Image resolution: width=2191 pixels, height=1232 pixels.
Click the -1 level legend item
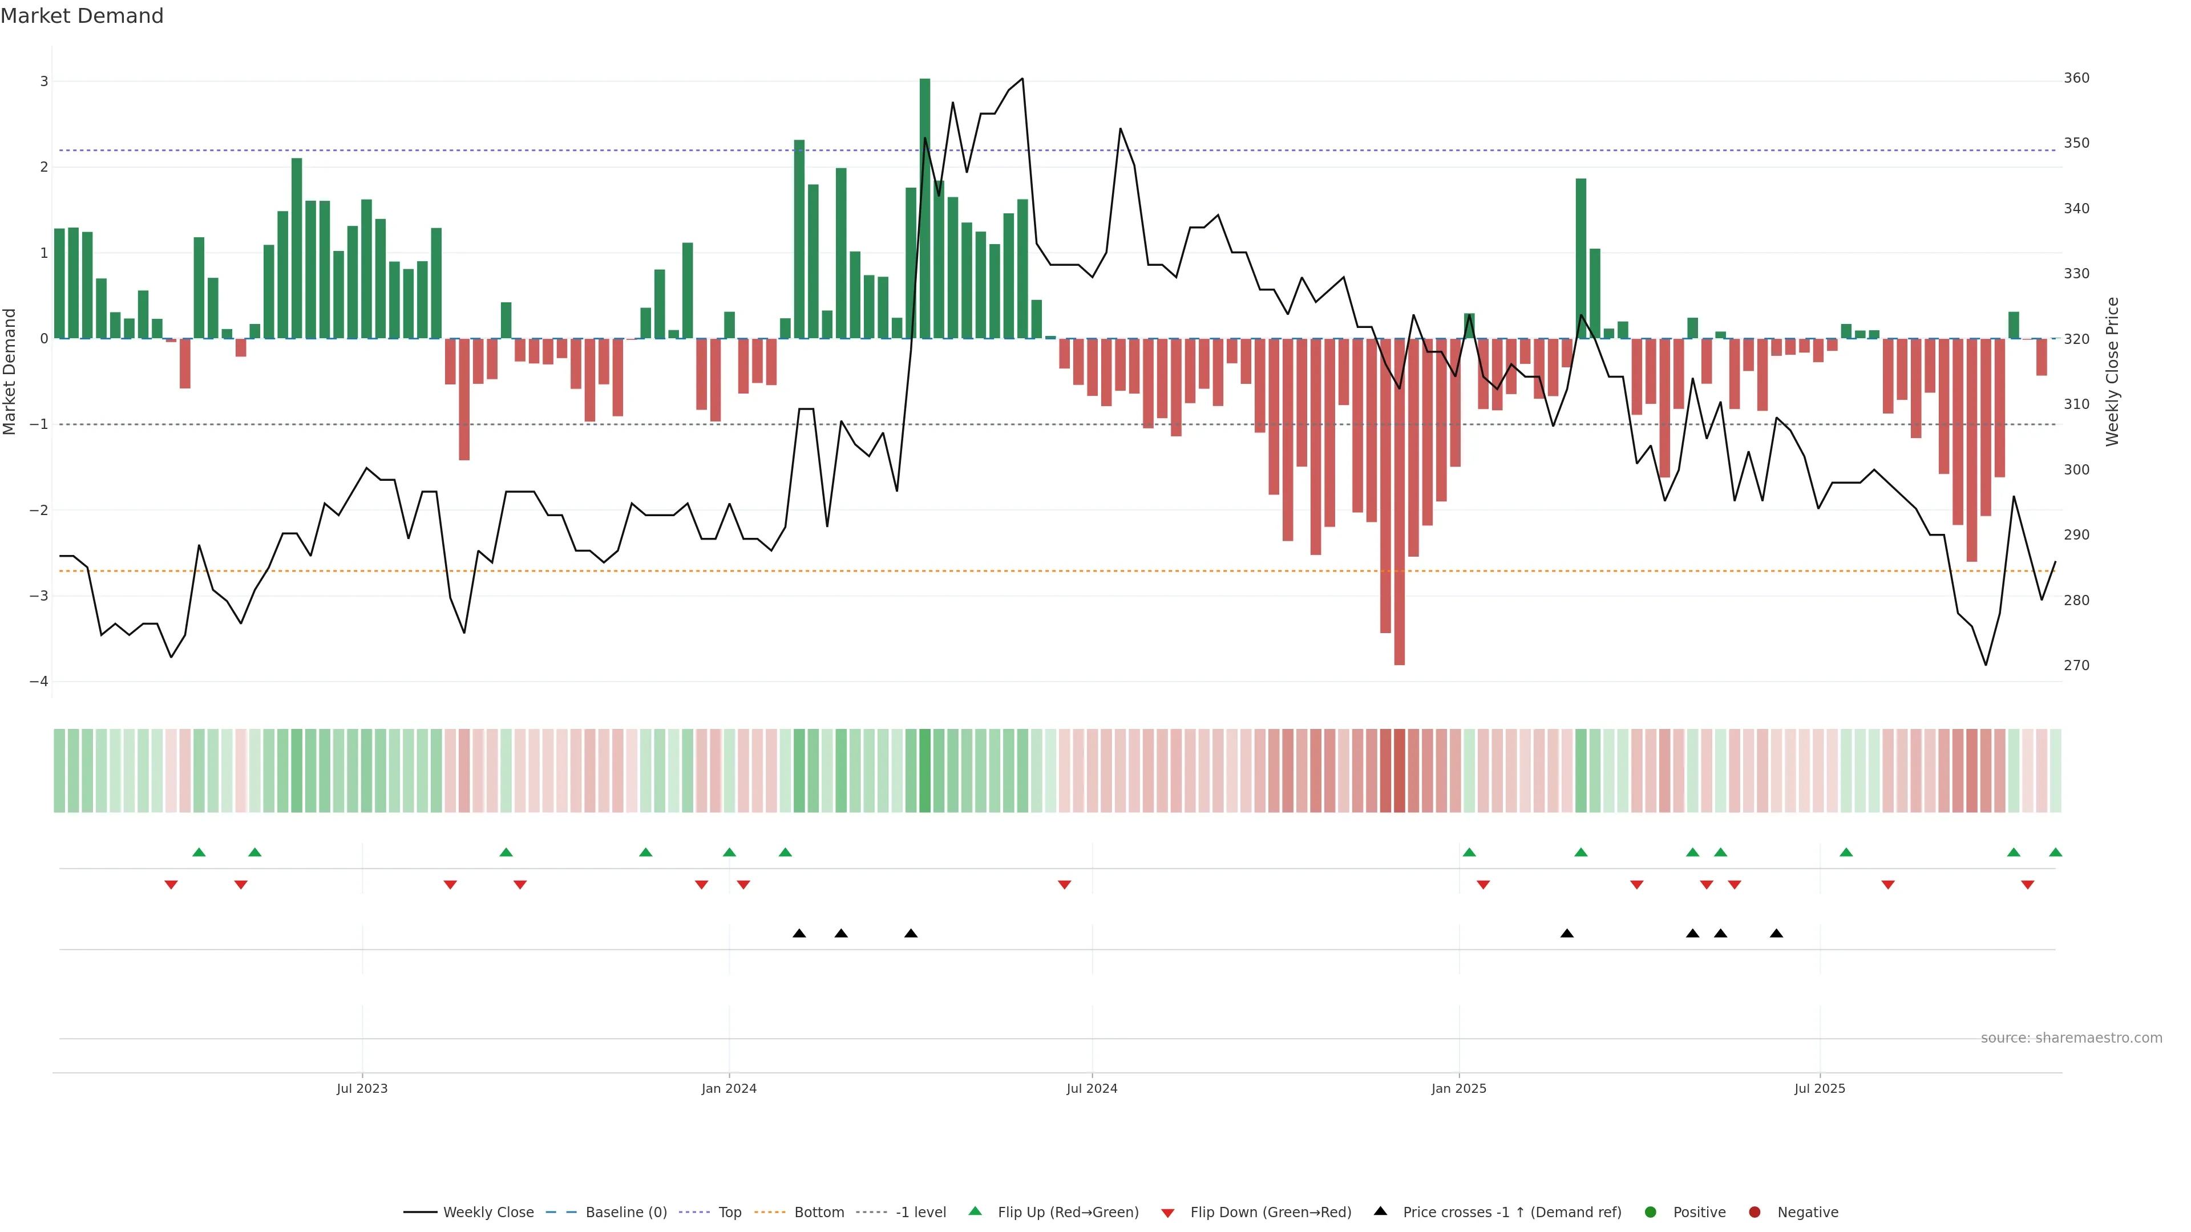[x=920, y=1213]
